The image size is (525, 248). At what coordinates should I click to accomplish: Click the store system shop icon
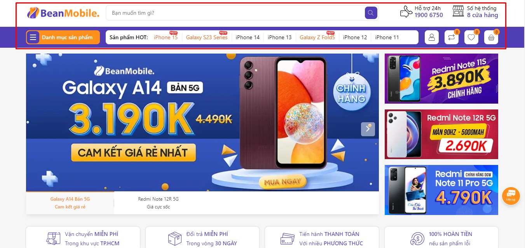[459, 11]
